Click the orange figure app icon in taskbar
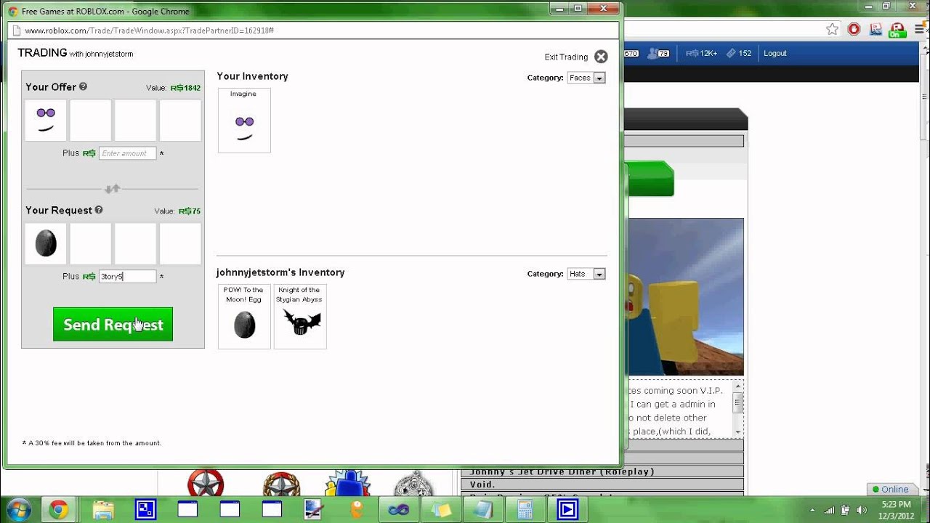The width and height of the screenshot is (930, 523). [x=356, y=510]
